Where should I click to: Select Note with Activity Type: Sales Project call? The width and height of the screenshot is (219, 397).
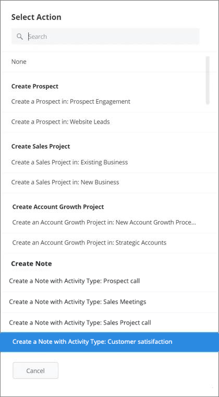point(110,323)
